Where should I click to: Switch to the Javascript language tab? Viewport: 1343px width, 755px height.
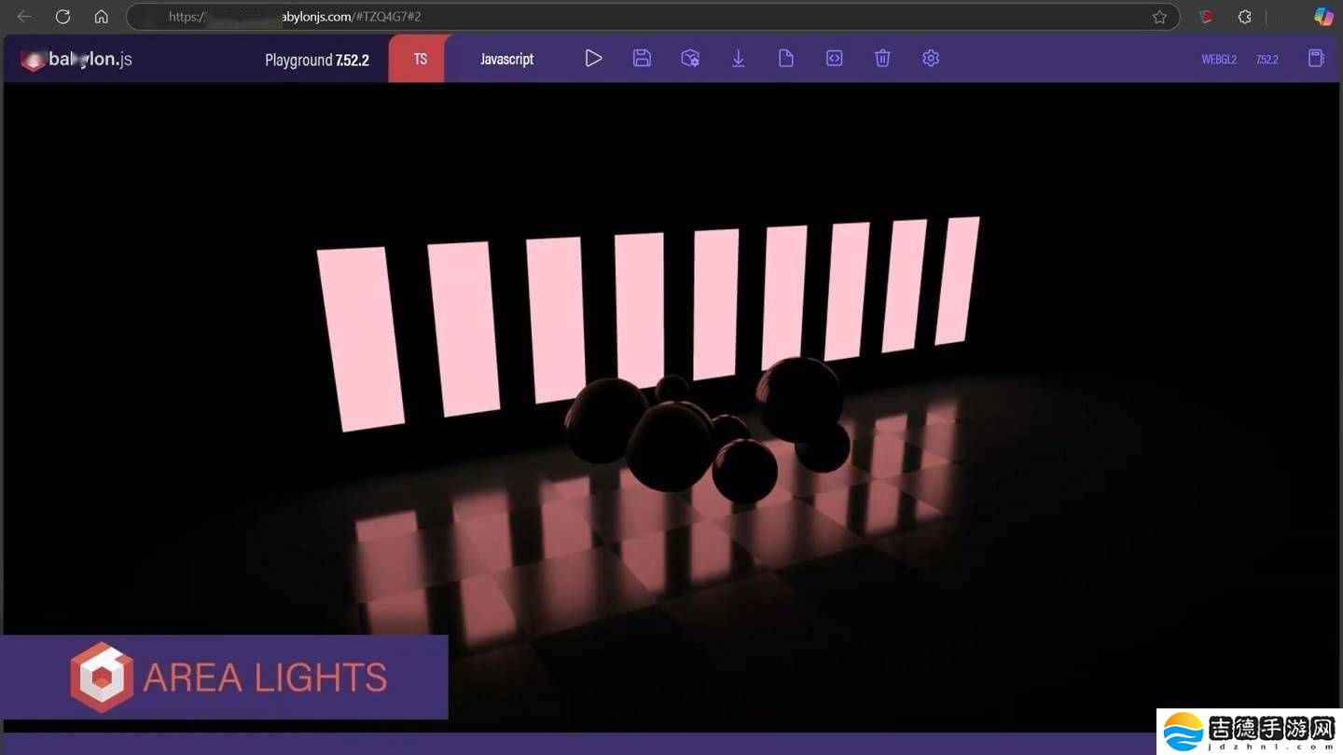tap(506, 59)
